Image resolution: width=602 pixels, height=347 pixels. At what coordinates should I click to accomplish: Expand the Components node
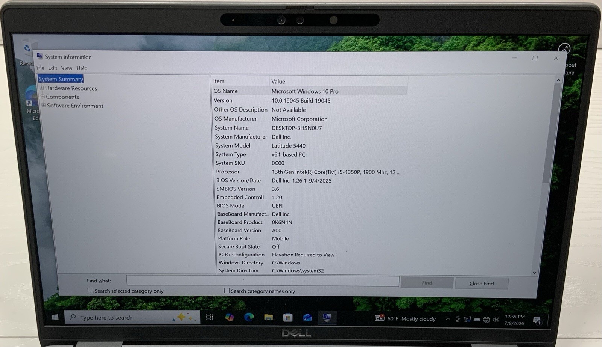(43, 97)
